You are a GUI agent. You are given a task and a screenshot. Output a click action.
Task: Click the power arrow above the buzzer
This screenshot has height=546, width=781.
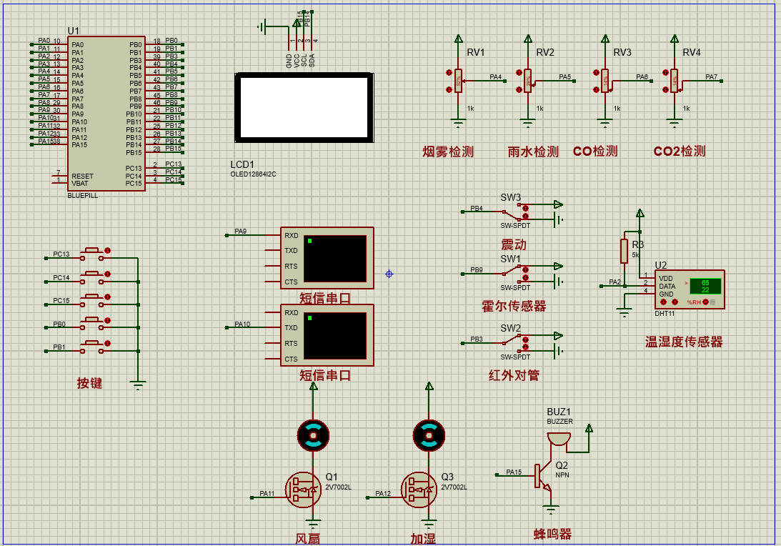coord(589,428)
